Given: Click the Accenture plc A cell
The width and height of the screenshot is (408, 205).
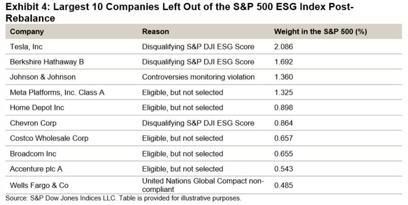Looking at the screenshot, I should [36, 169].
